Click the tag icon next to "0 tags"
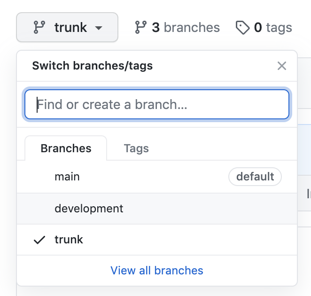This screenshot has height=296, width=311. click(242, 28)
